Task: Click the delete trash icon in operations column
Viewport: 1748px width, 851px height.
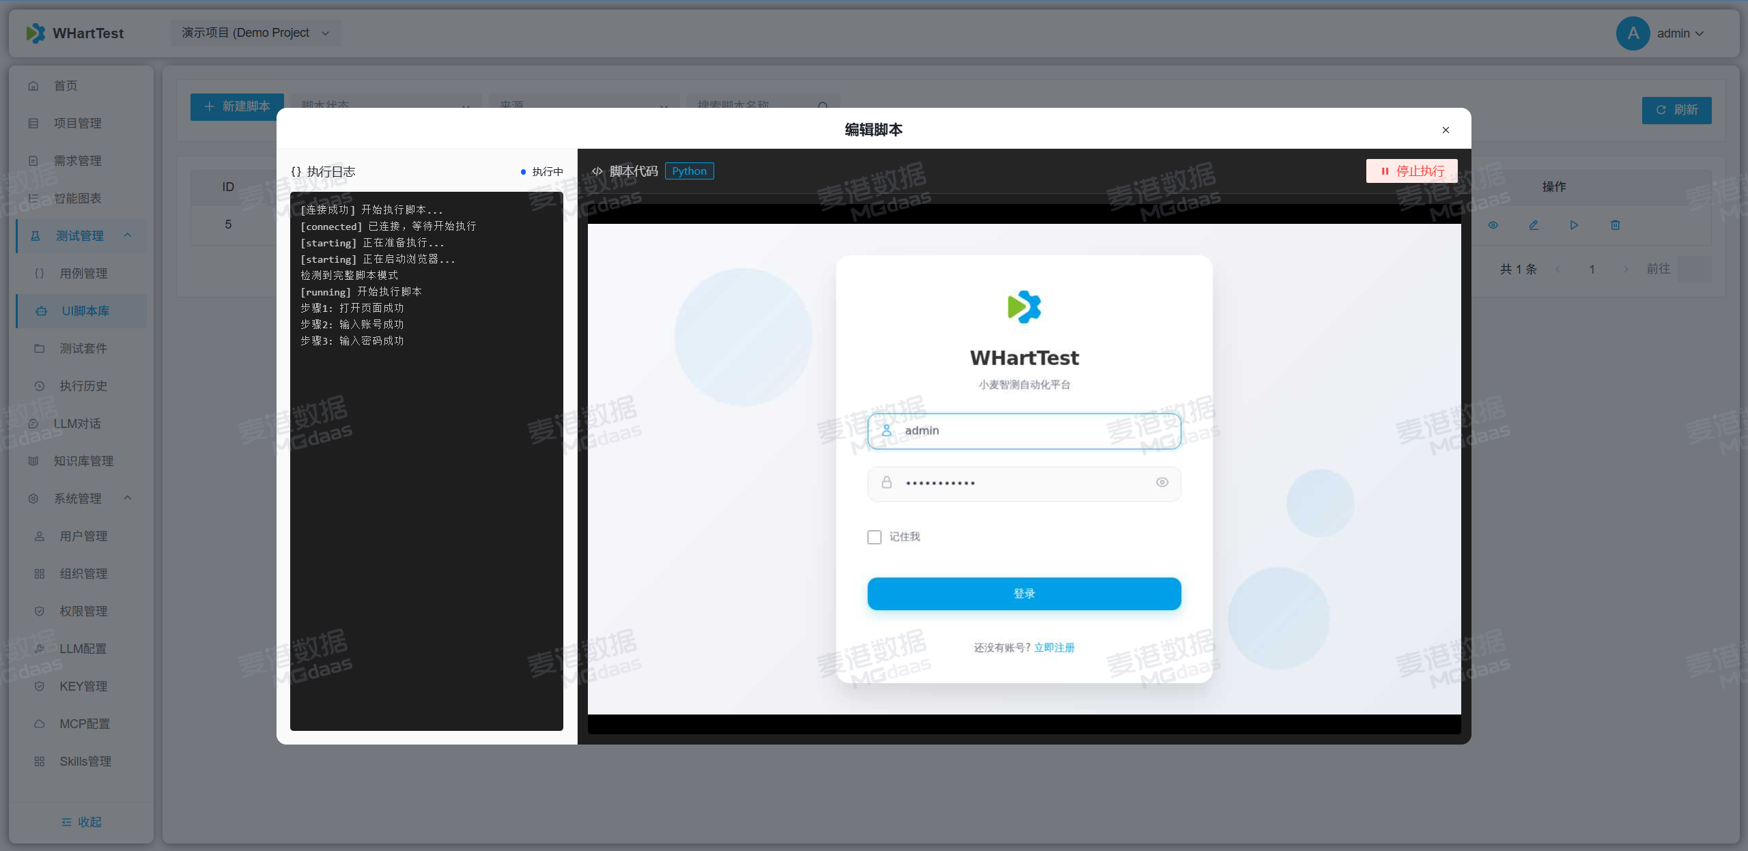Action: (1615, 225)
